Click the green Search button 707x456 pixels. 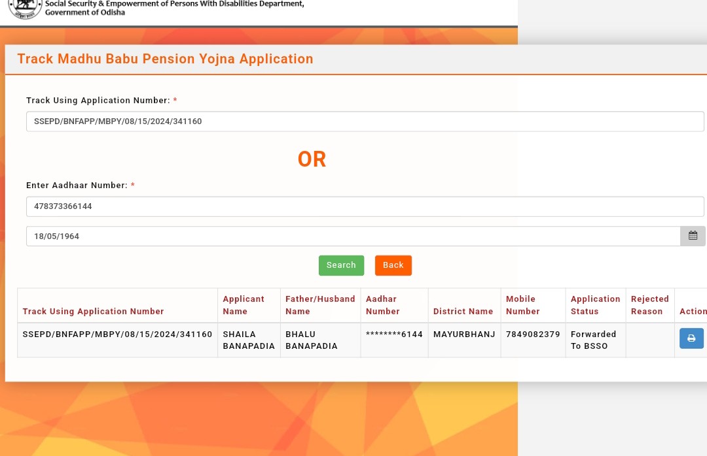(341, 265)
